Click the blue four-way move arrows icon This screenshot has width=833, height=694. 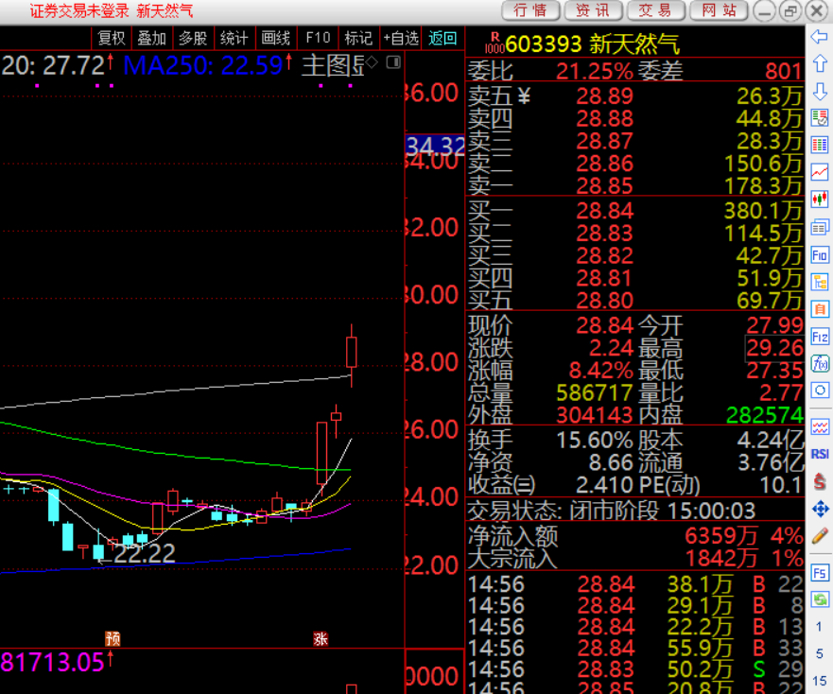820,510
